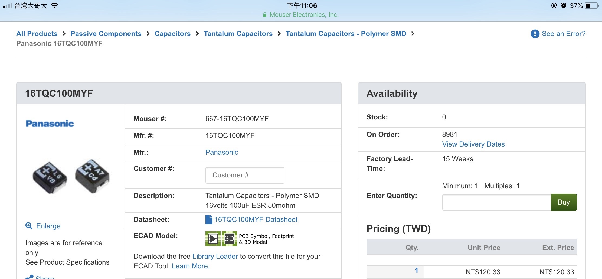The width and height of the screenshot is (602, 279).
Task: Open Passive Components breadcrumb
Action: click(106, 34)
